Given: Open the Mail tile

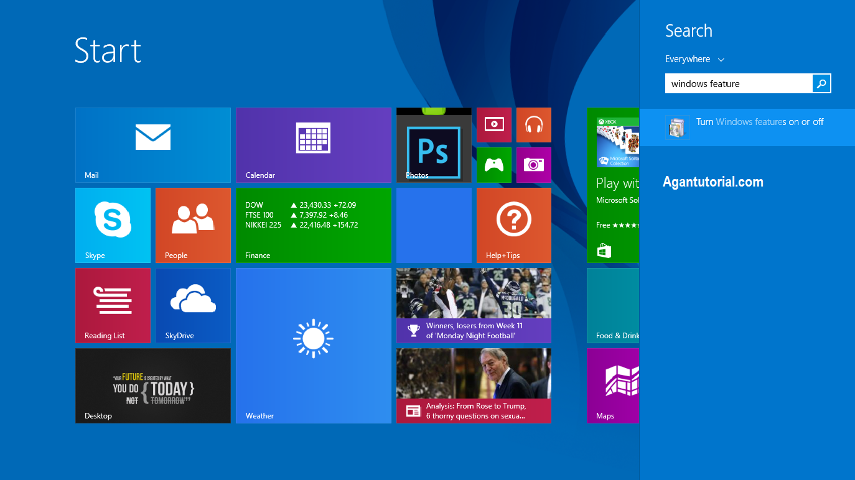Looking at the screenshot, I should (153, 145).
